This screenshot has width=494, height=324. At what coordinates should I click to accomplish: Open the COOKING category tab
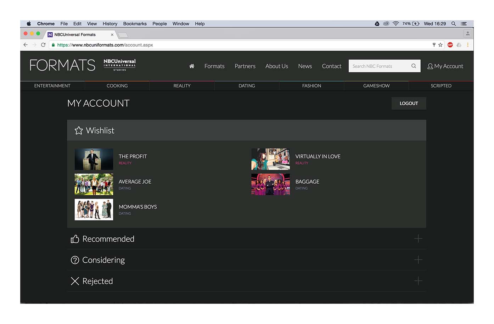117,86
